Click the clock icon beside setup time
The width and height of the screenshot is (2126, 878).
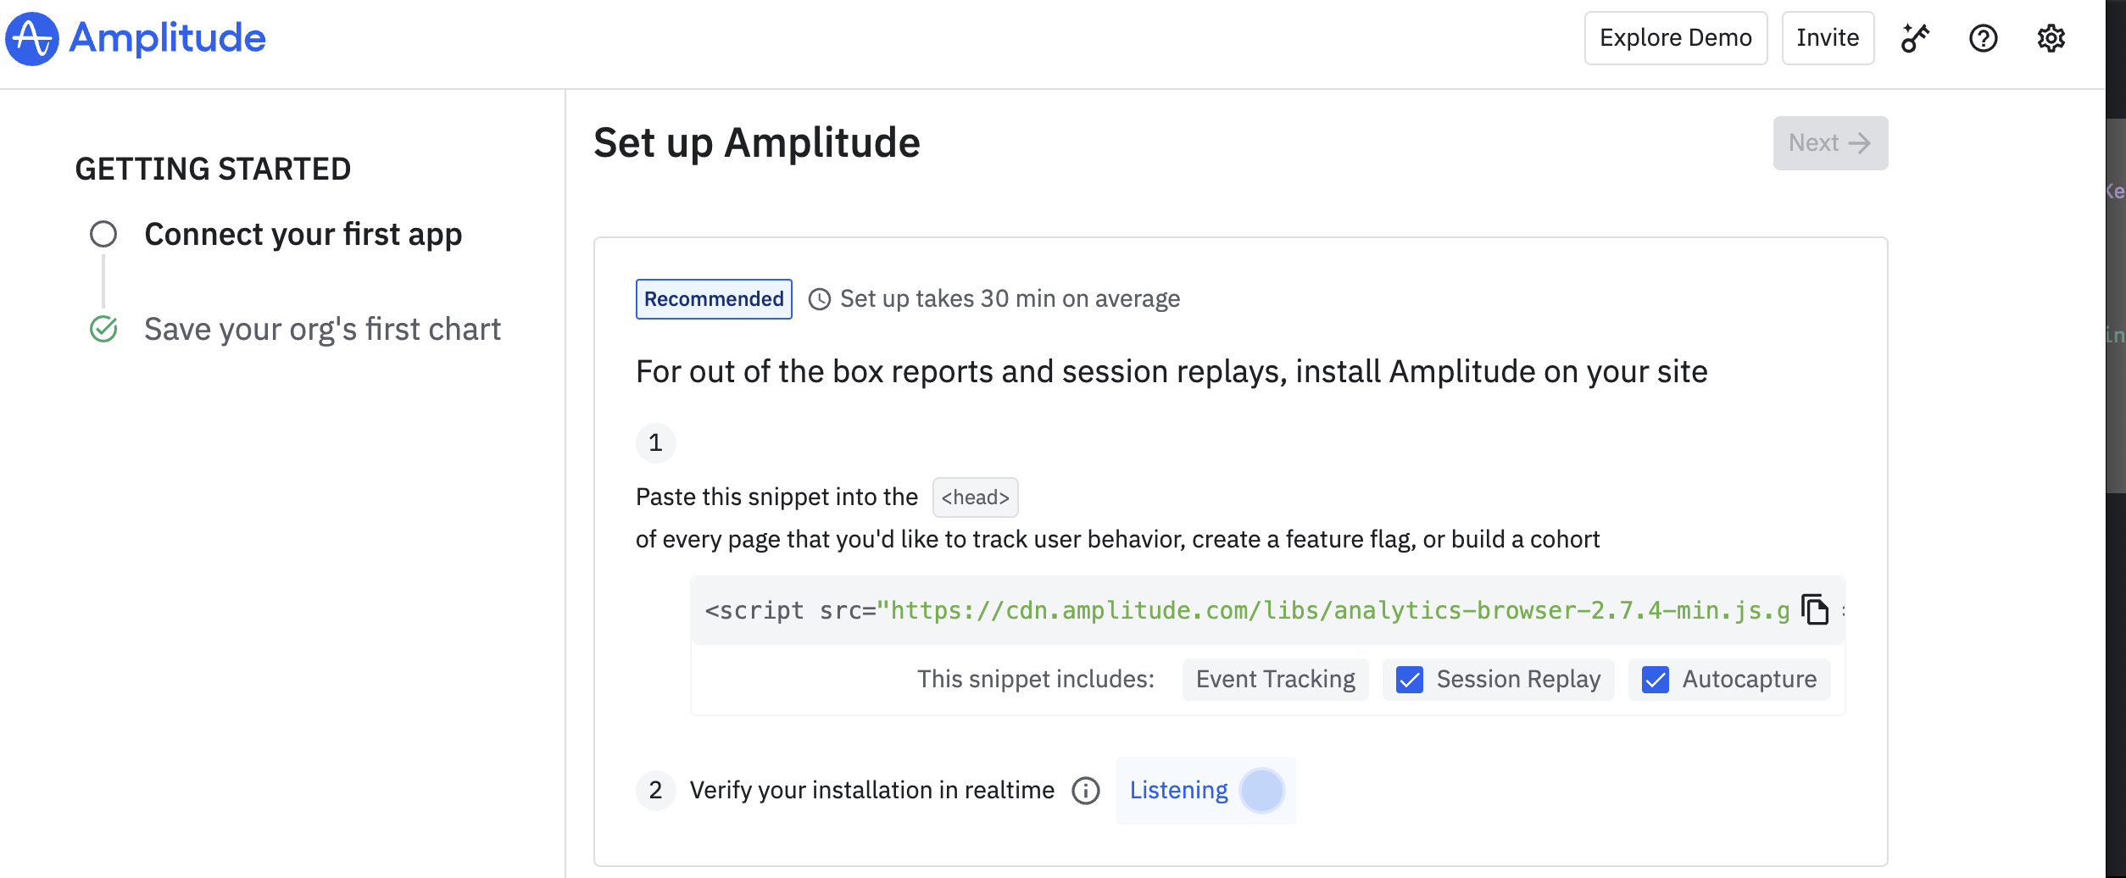(819, 299)
